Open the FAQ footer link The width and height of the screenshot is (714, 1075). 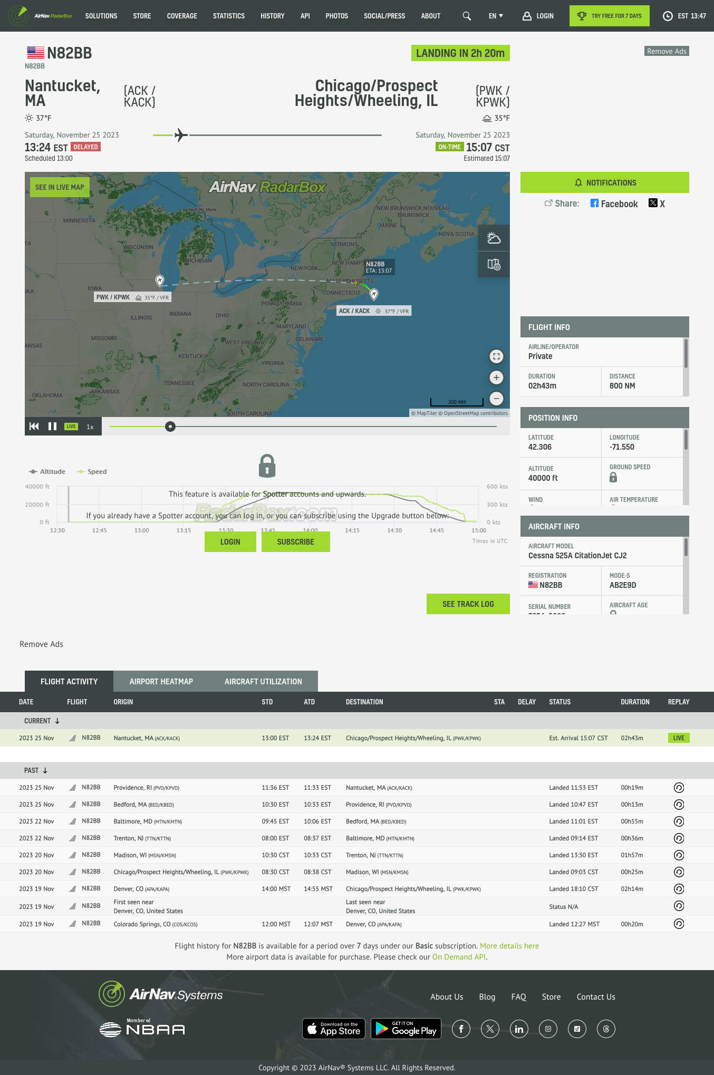click(x=518, y=996)
